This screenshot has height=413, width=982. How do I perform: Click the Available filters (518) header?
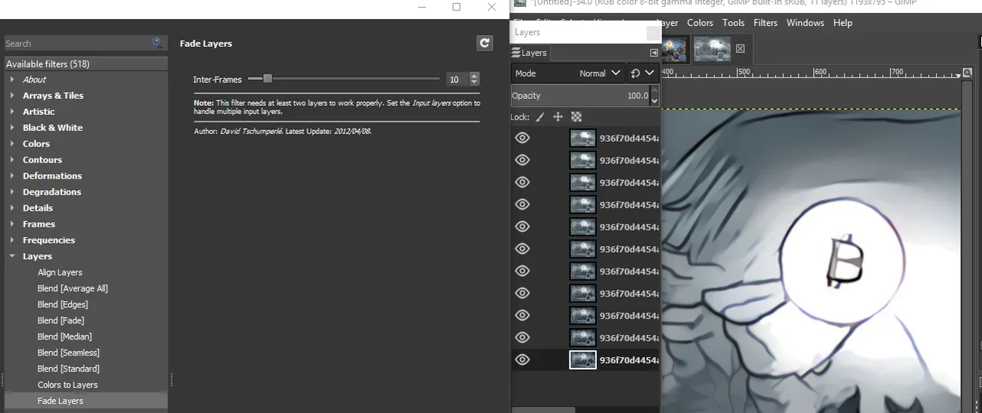[x=85, y=64]
